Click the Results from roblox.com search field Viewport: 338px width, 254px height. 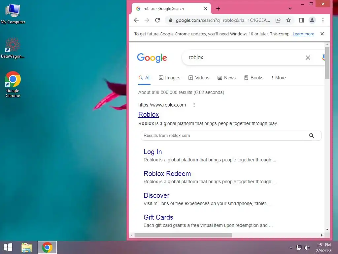point(221,135)
